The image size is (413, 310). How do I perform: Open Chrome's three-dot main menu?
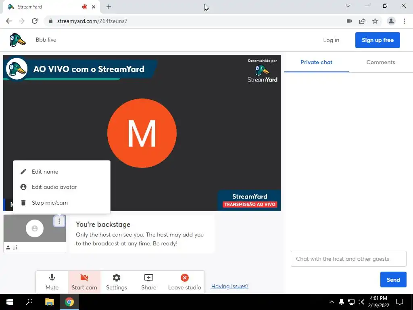pyautogui.click(x=404, y=21)
